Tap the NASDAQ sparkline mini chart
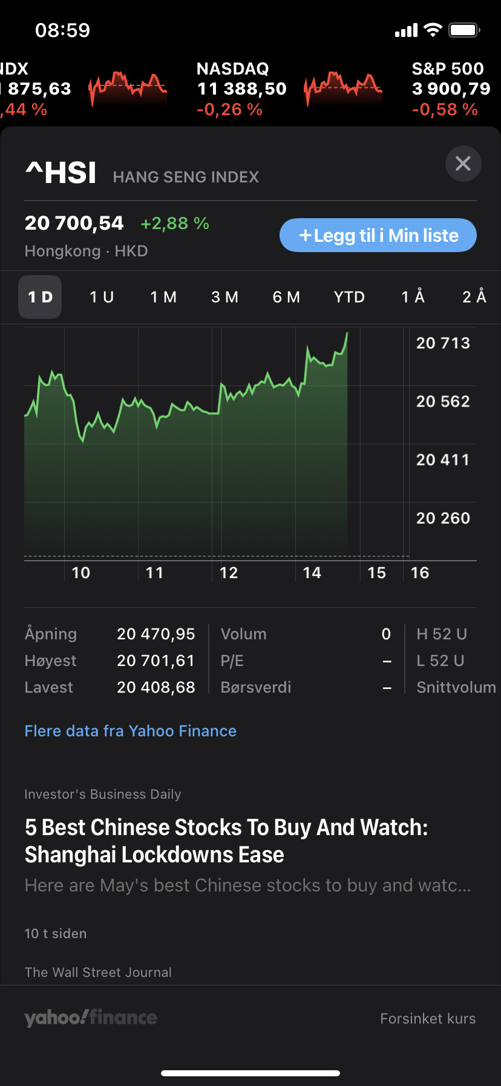This screenshot has height=1086, width=501. 342,88
